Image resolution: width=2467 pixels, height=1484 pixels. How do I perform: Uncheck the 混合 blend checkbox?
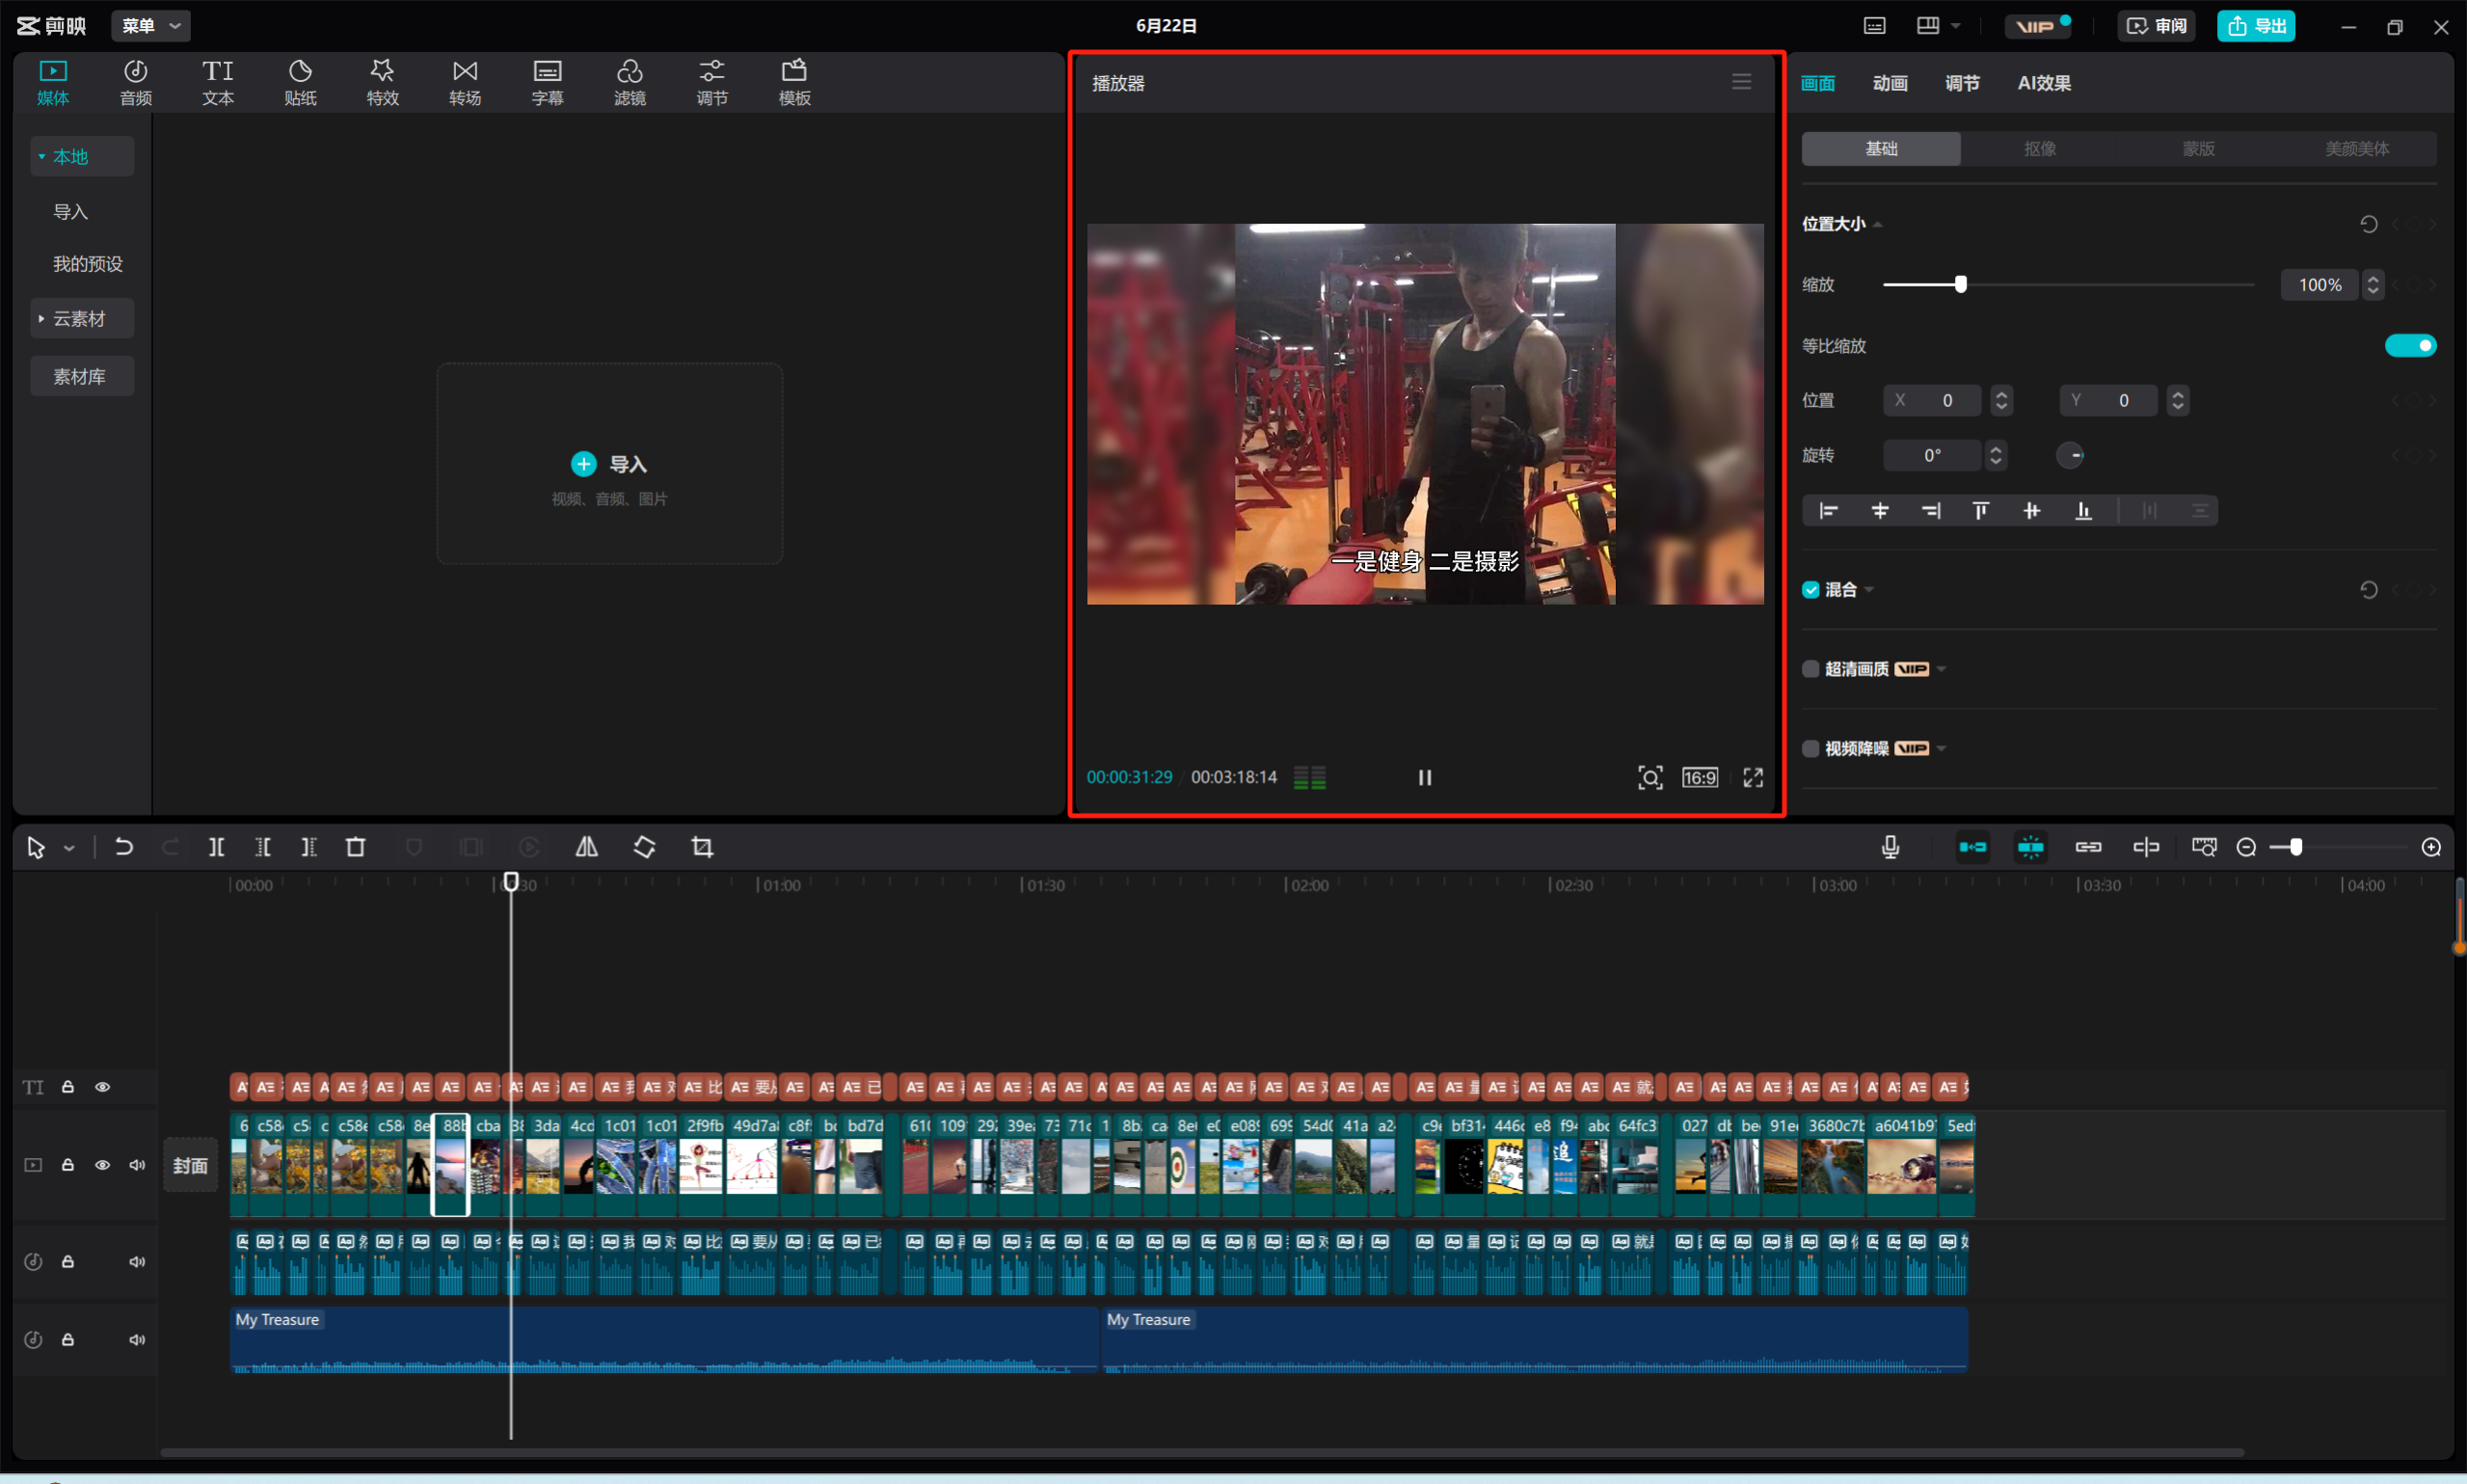[1810, 590]
